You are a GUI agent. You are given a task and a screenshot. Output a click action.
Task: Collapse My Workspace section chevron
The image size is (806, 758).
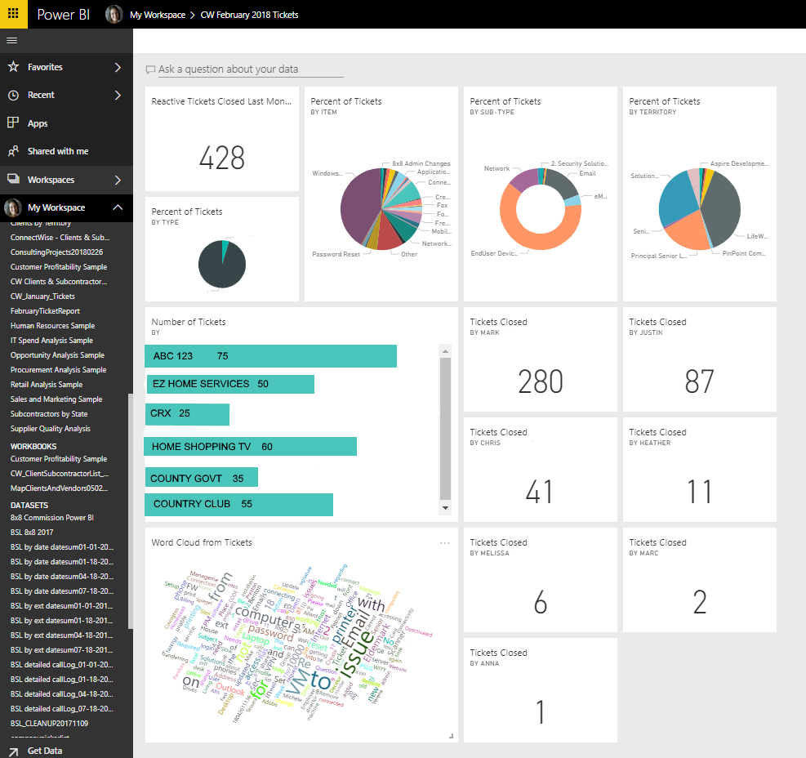click(x=118, y=207)
